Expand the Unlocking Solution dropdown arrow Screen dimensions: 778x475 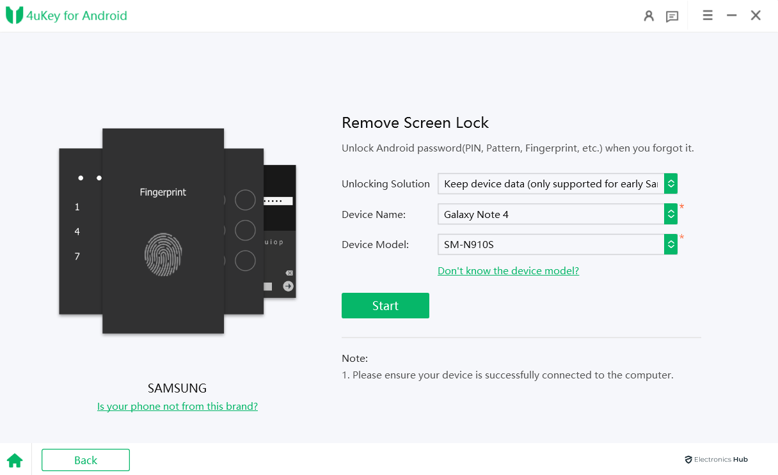[671, 183]
